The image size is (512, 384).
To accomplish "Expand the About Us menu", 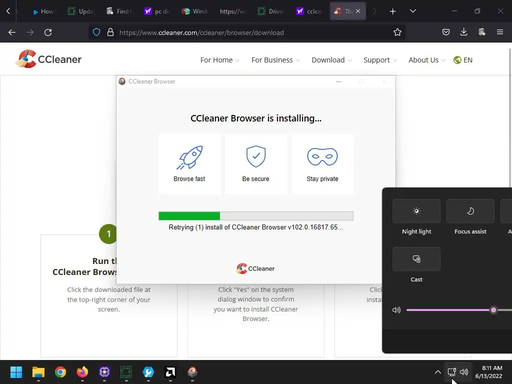I will point(427,60).
